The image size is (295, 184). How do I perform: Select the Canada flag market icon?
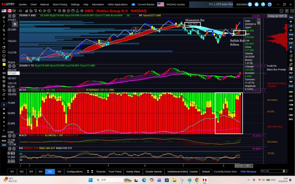[x=10, y=11]
